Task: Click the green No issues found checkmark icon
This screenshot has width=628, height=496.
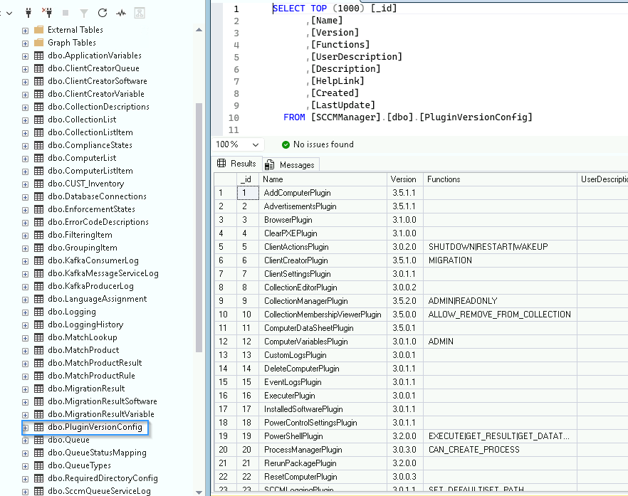Action: coord(286,144)
